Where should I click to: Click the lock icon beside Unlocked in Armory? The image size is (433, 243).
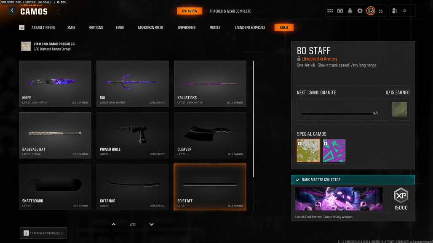tap(299, 59)
